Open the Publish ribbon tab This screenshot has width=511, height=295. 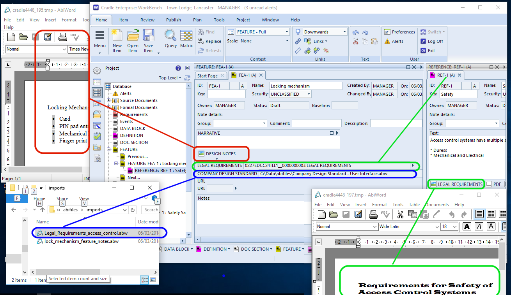tap(174, 20)
